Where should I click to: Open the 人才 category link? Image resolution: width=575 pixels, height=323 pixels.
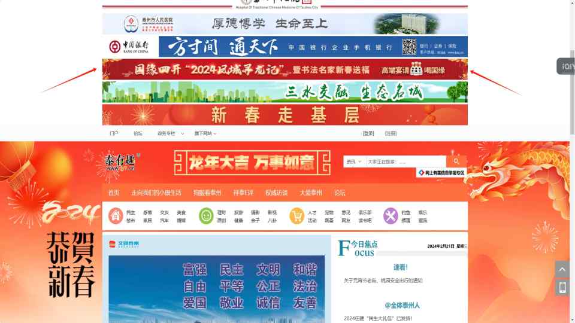click(x=312, y=212)
